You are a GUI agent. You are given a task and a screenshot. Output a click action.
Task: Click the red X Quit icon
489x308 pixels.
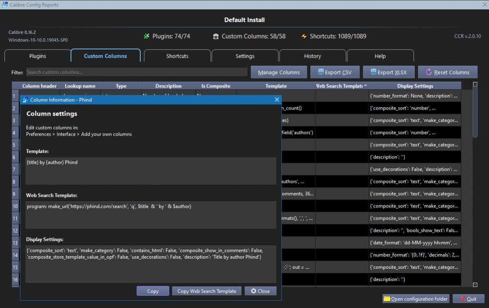(463, 299)
